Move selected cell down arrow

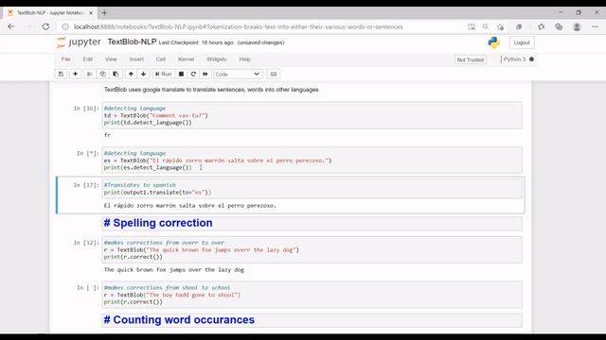coord(143,74)
